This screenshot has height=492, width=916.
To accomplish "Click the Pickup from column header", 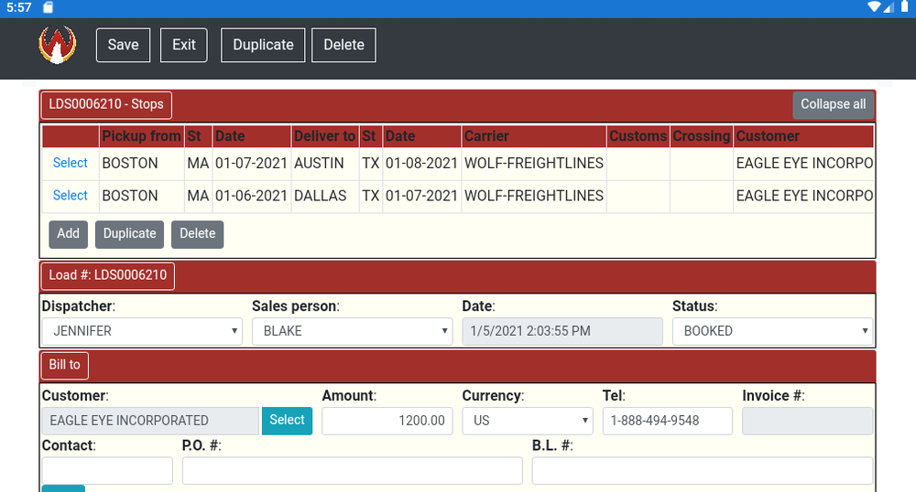I will click(141, 136).
